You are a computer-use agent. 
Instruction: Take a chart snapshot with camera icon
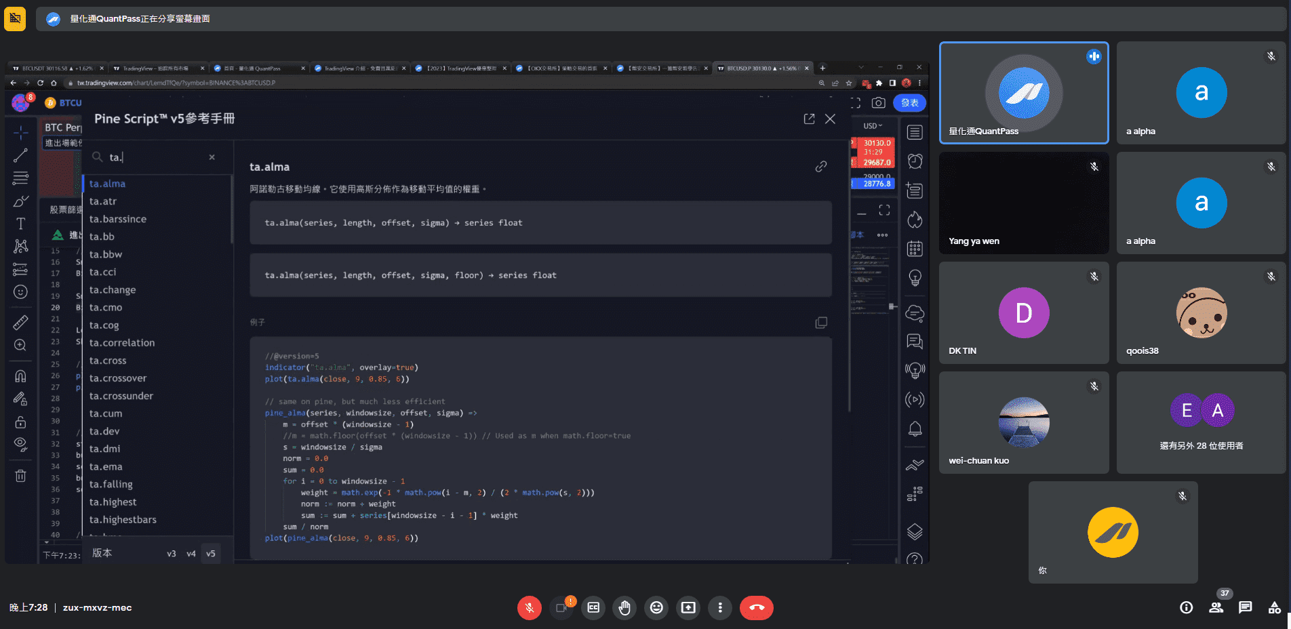click(x=879, y=103)
